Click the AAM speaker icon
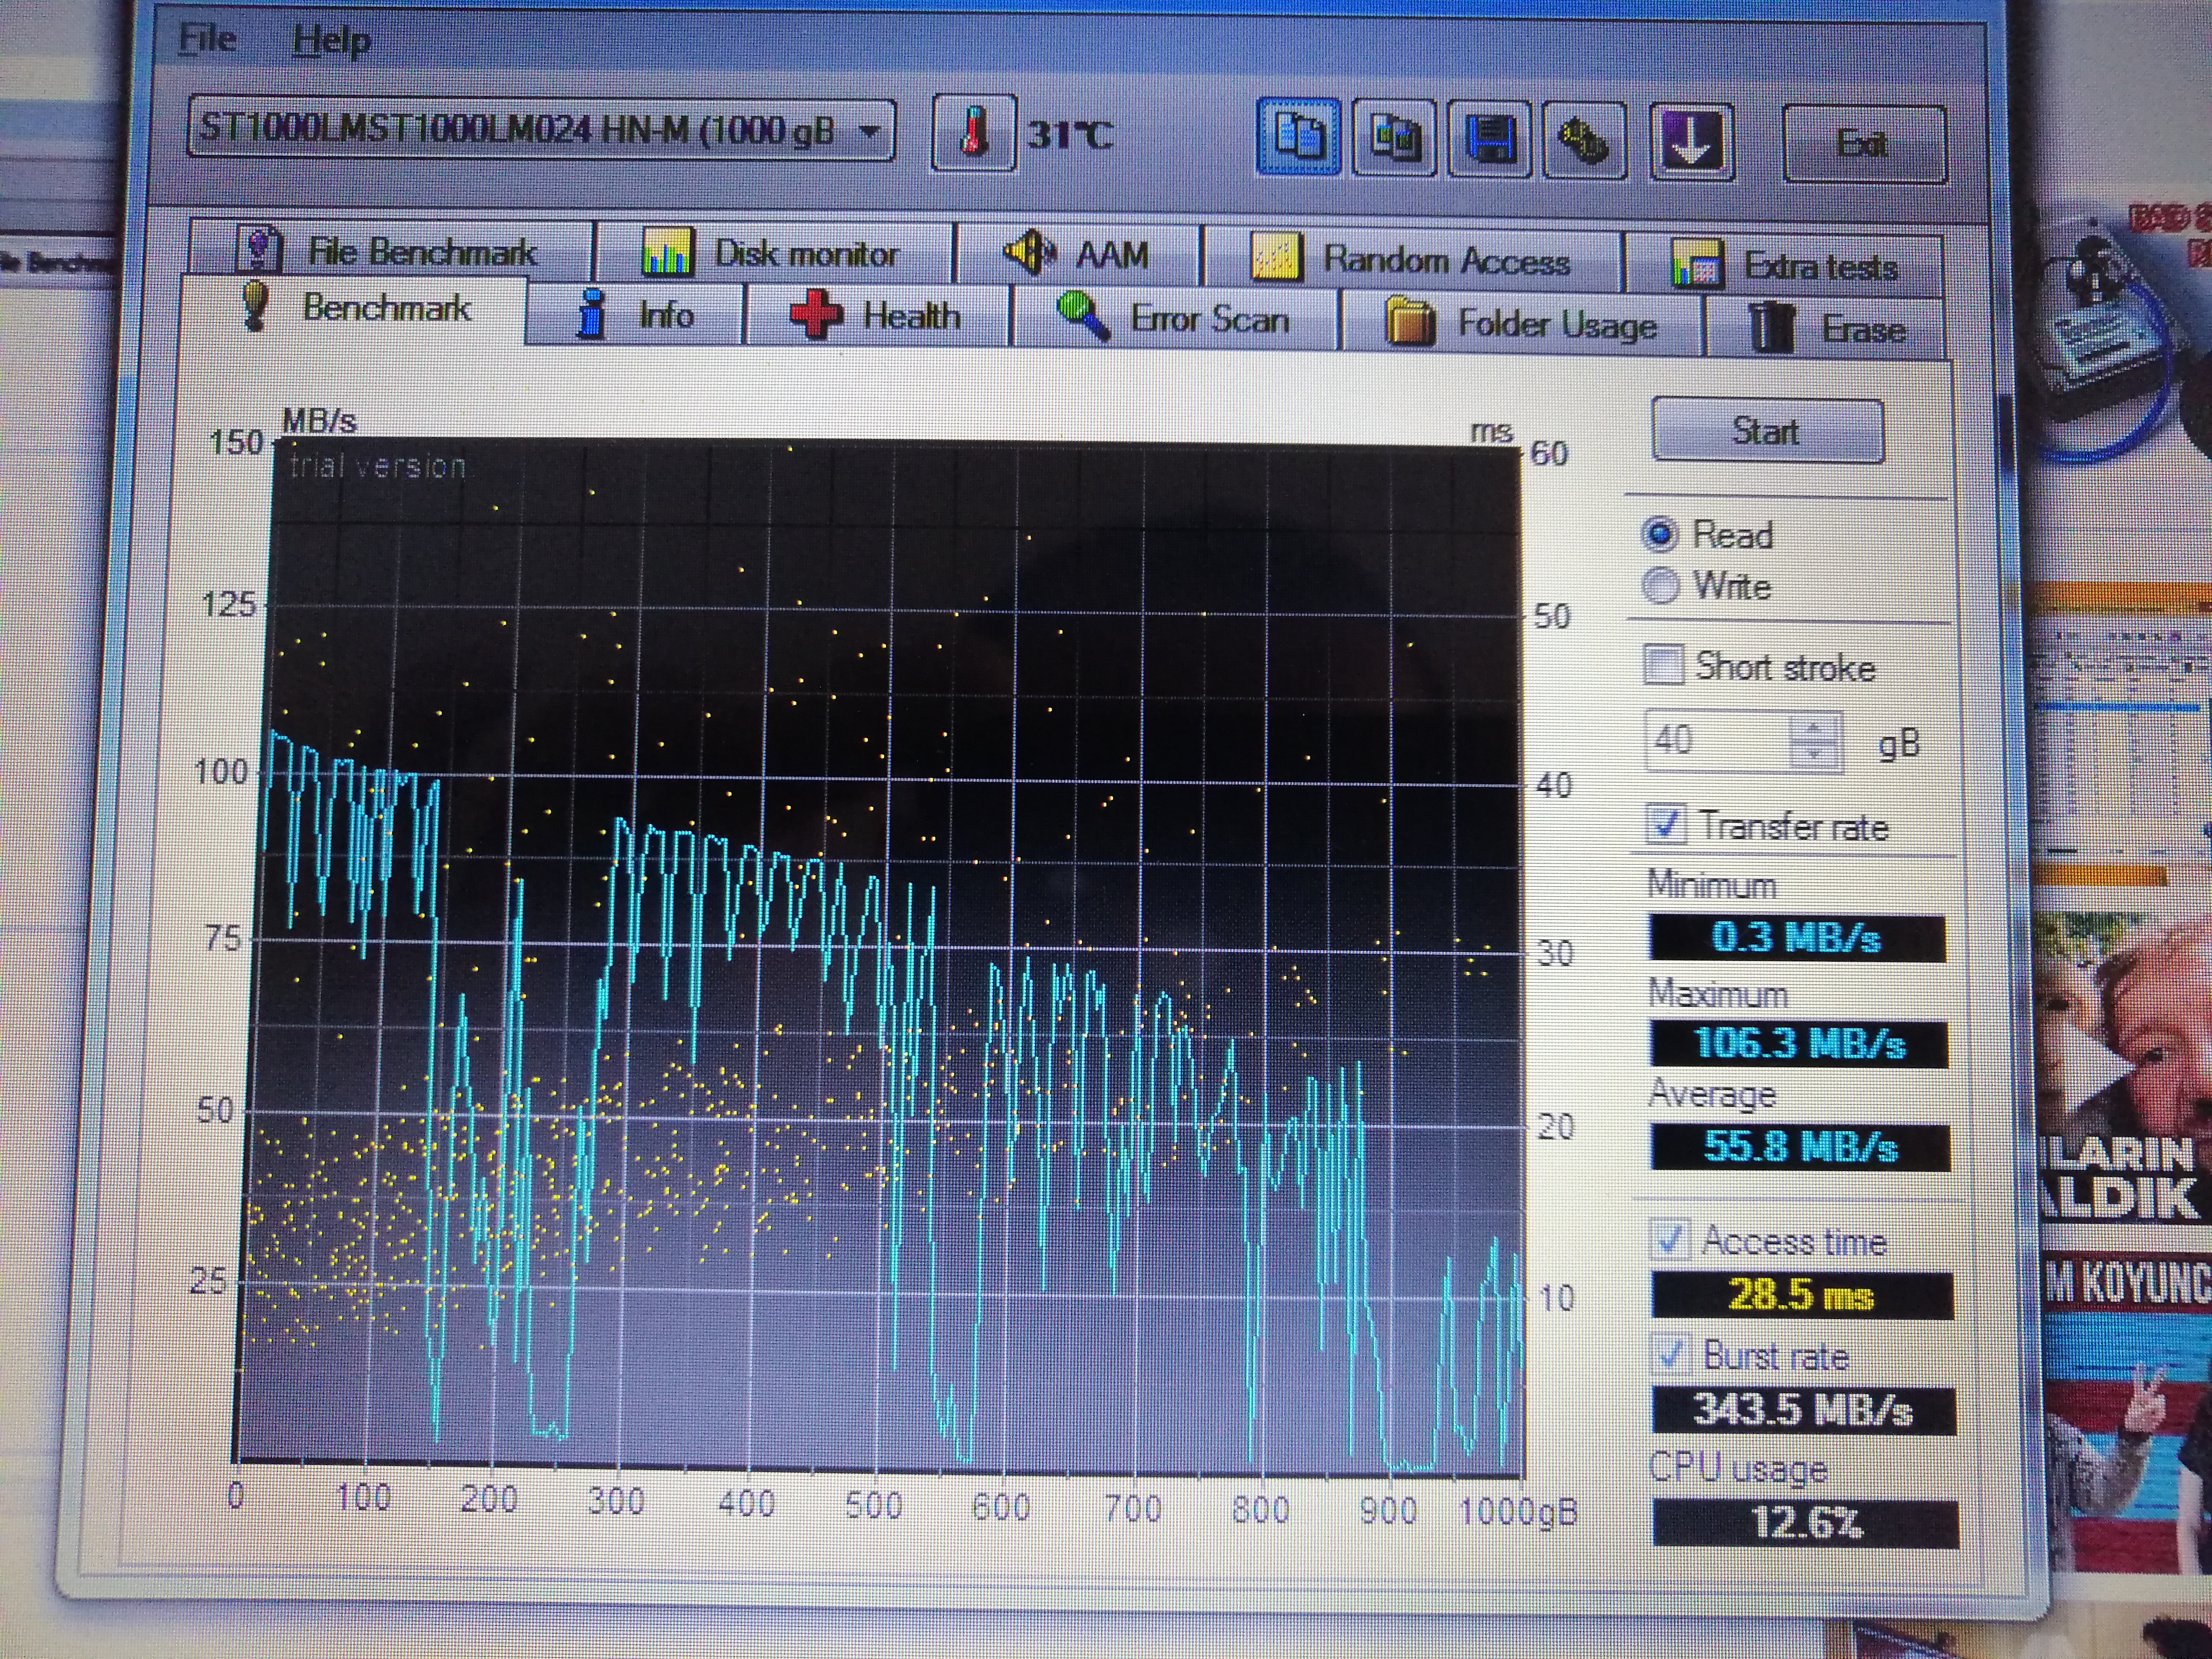Image resolution: width=2212 pixels, height=1659 pixels. pos(1030,253)
